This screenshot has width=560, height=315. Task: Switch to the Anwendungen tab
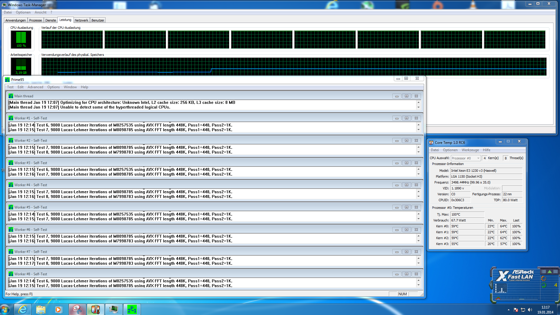pos(16,20)
